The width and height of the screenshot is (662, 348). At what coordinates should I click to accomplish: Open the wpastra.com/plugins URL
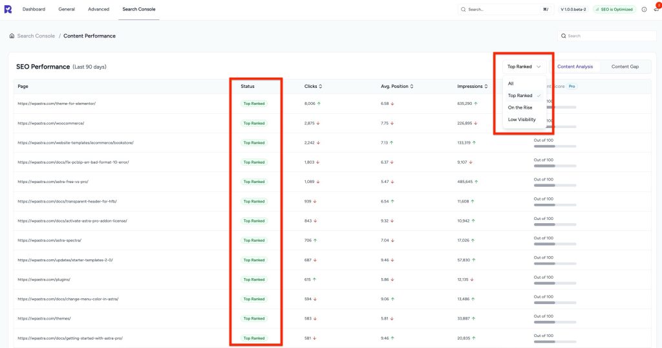[x=44, y=279]
